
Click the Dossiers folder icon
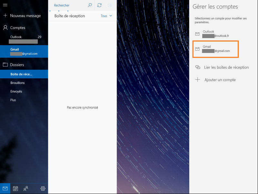(x=5, y=65)
